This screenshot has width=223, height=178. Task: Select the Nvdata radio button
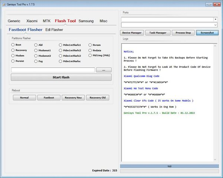click(x=90, y=50)
